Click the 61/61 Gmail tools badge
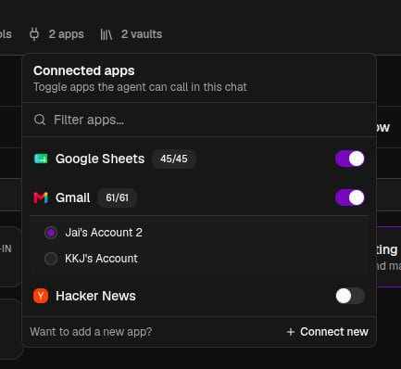The width and height of the screenshot is (401, 369). 117,197
